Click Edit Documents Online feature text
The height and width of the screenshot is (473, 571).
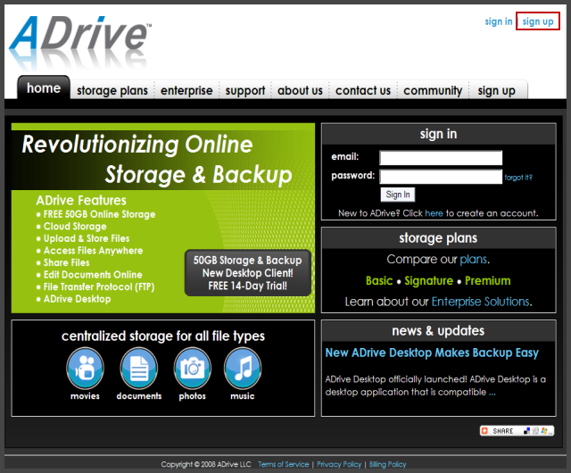[93, 274]
